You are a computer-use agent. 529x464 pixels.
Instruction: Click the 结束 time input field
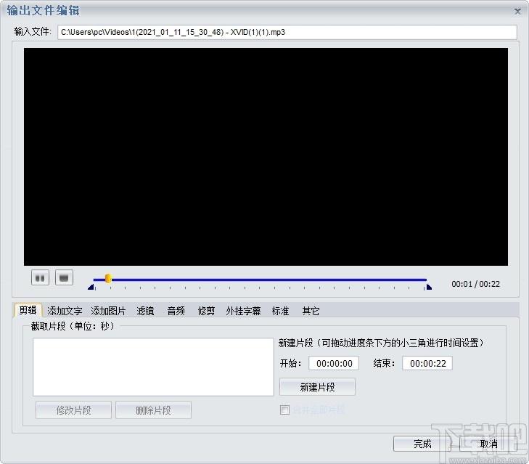pyautogui.click(x=427, y=364)
